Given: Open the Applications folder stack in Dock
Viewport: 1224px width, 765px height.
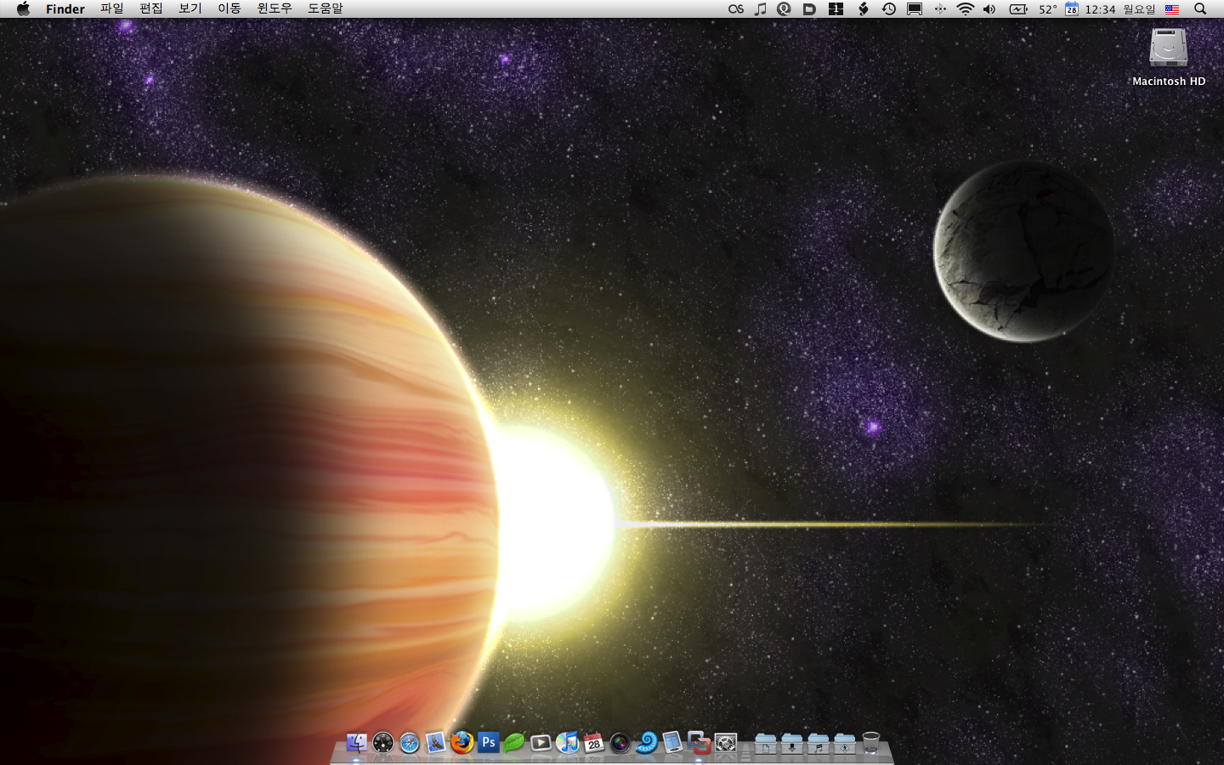Looking at the screenshot, I should tap(845, 743).
